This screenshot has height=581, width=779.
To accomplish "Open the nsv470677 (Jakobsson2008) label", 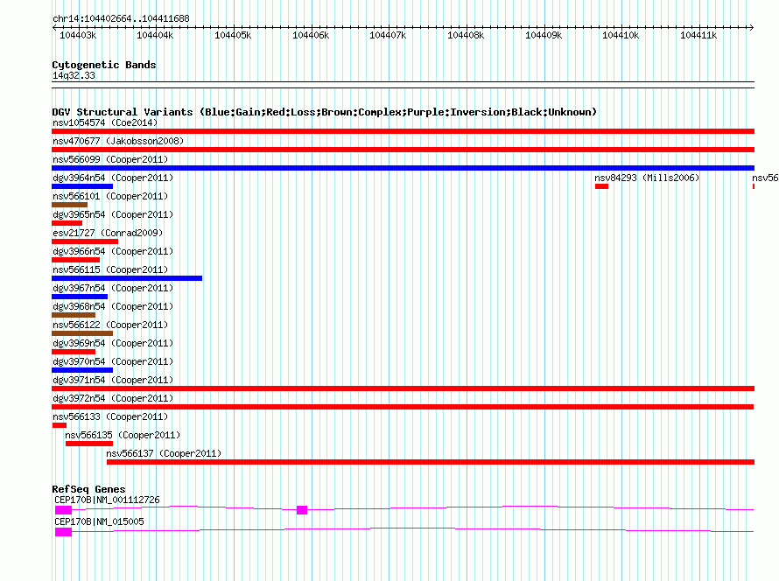I will click(x=118, y=141).
